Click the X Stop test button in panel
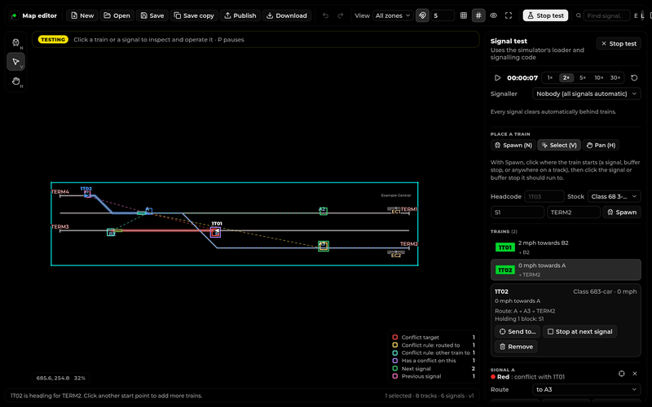The height and width of the screenshot is (407, 652). pos(619,44)
